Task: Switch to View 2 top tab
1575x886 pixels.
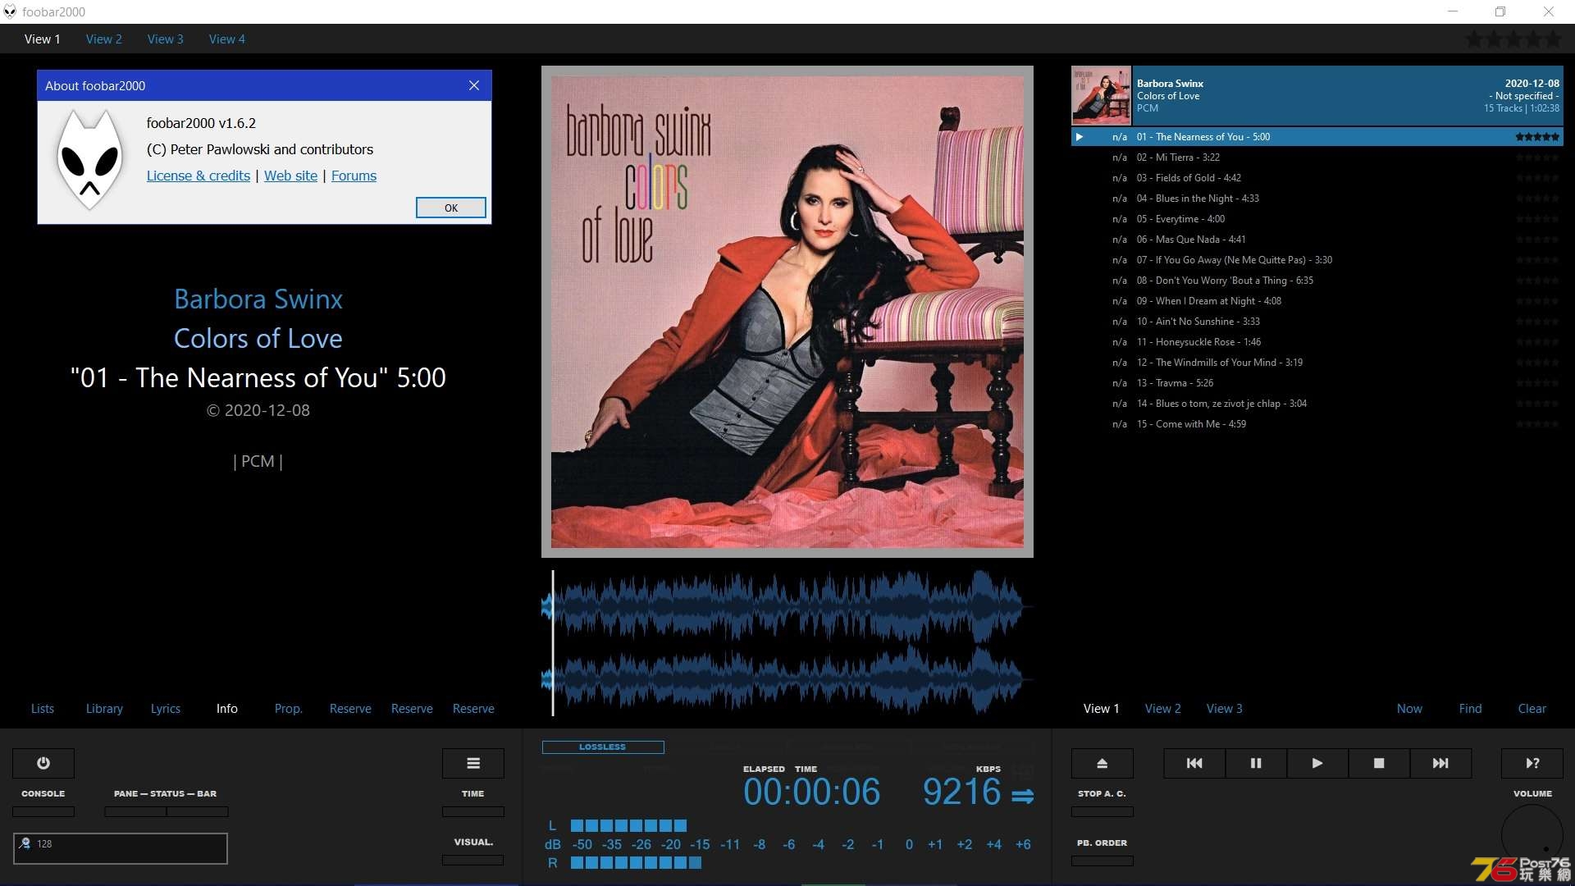Action: pyautogui.click(x=103, y=39)
